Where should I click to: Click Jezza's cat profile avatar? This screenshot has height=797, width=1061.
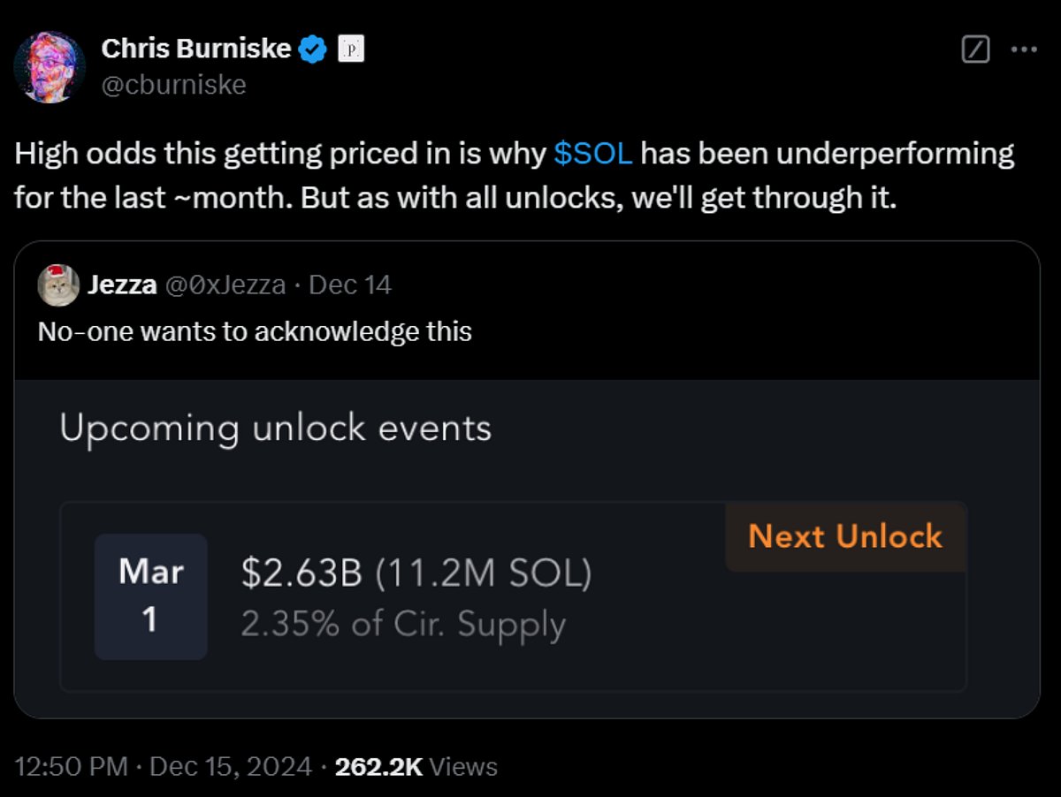point(58,285)
